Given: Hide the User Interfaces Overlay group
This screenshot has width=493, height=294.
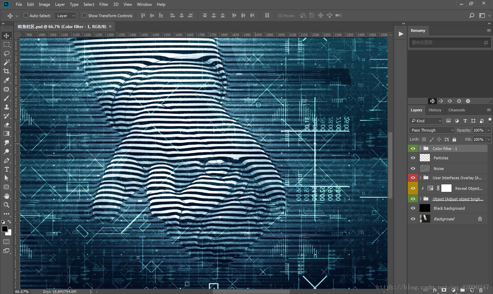Looking at the screenshot, I should [x=413, y=178].
